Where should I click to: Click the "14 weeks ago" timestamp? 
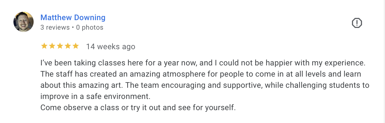(x=110, y=46)
